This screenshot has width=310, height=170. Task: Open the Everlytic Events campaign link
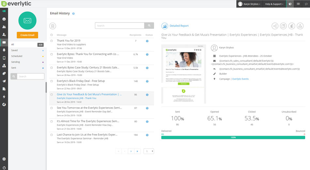point(240,79)
